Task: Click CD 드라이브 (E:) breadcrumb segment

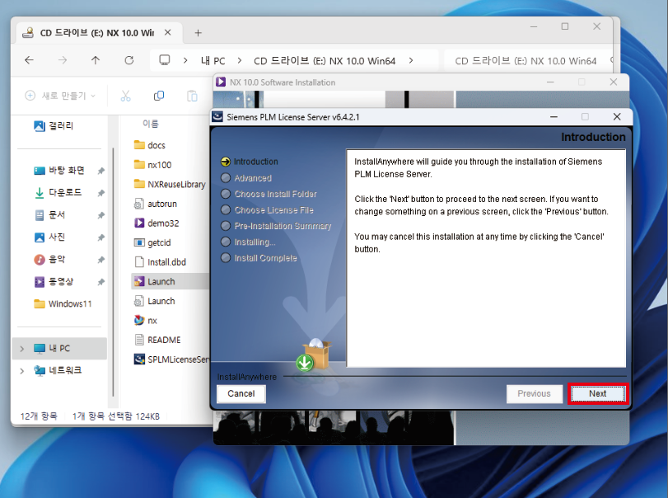Action: pyautogui.click(x=325, y=60)
